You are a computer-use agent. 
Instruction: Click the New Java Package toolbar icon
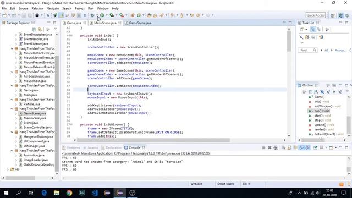point(133,15)
